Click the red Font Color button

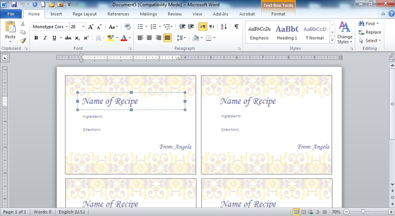124,38
